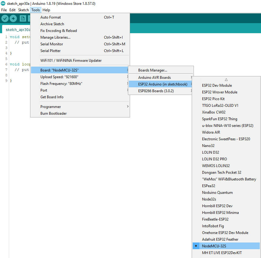Select WEMOS LOLIN32 board
Image resolution: width=261 pixels, height=258 pixels.
(226, 166)
